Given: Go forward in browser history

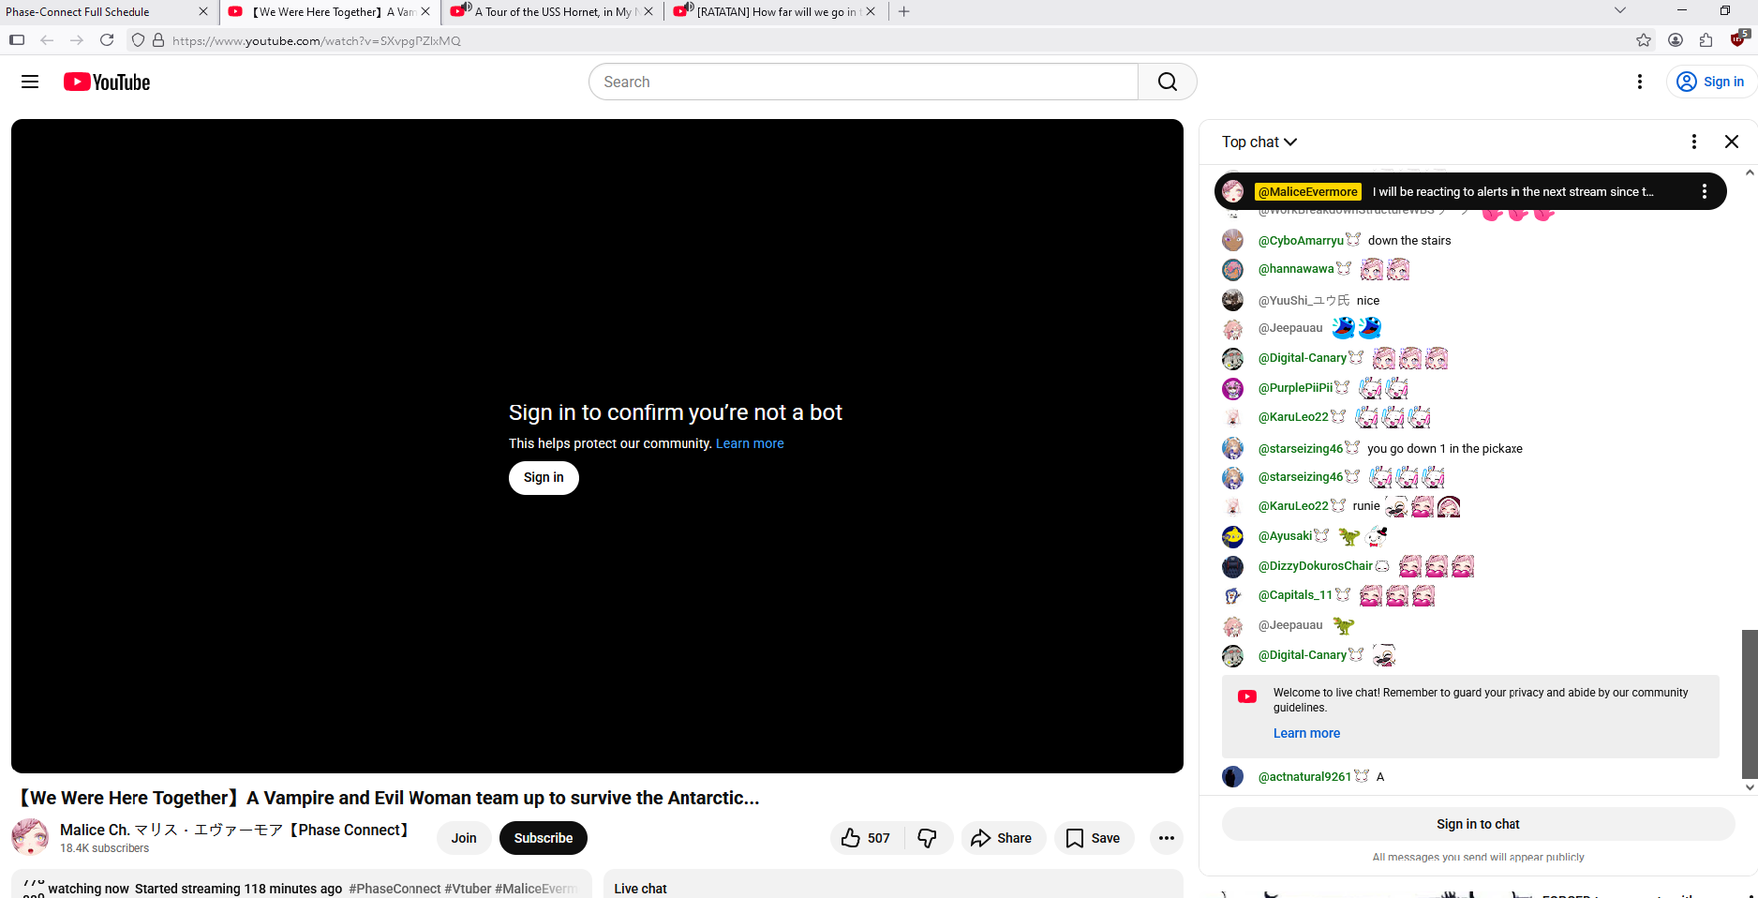Looking at the screenshot, I should pos(77,40).
